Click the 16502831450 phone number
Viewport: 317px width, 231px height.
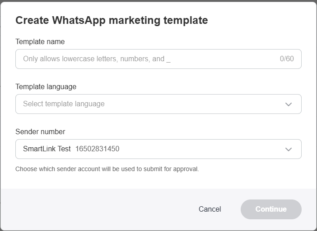coord(98,149)
